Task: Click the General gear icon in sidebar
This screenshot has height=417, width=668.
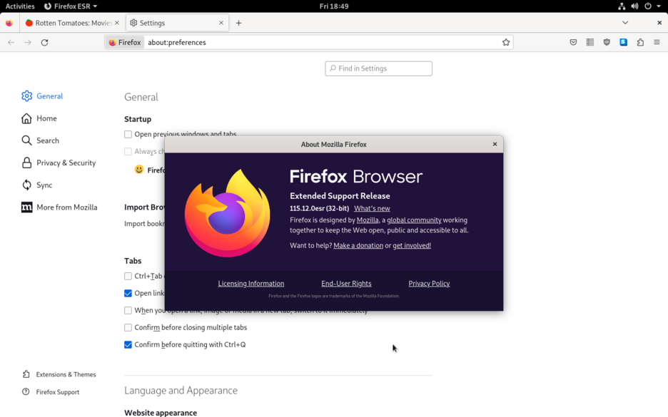Action: (x=26, y=96)
